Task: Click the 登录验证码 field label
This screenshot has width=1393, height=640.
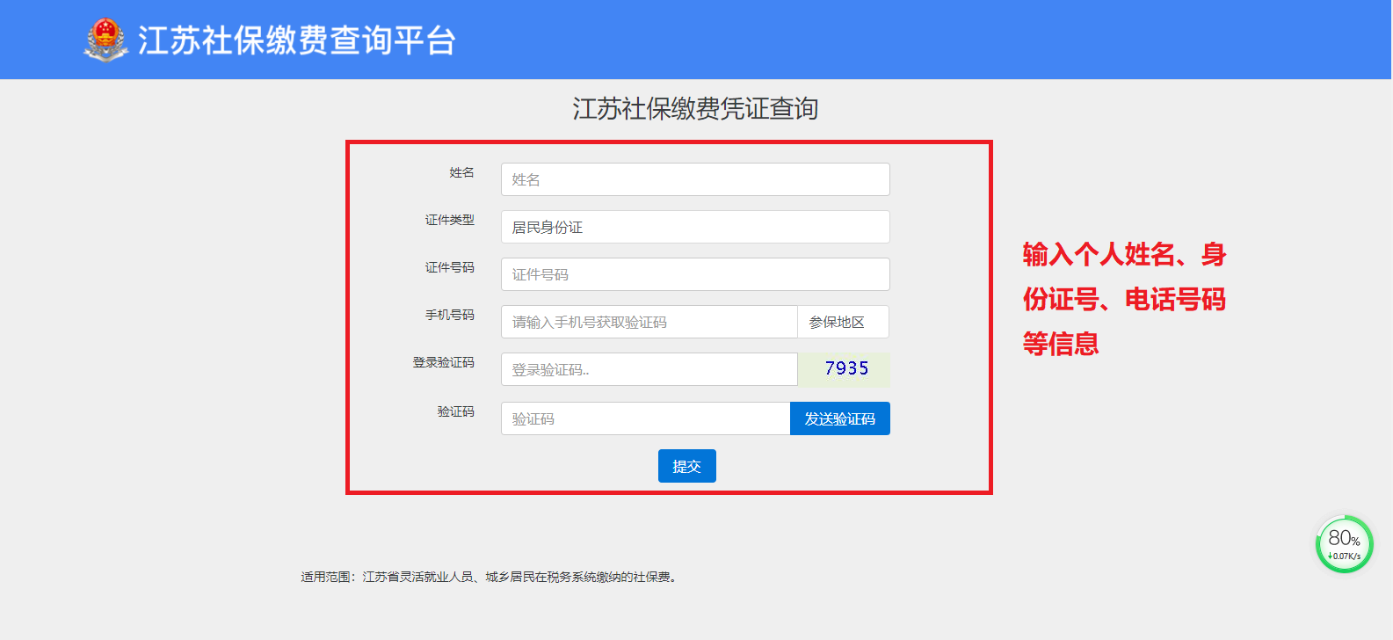Action: [443, 362]
